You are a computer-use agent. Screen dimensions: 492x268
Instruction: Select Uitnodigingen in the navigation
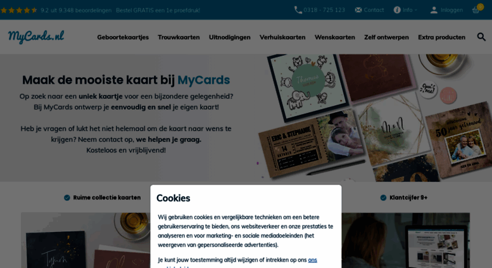(230, 37)
